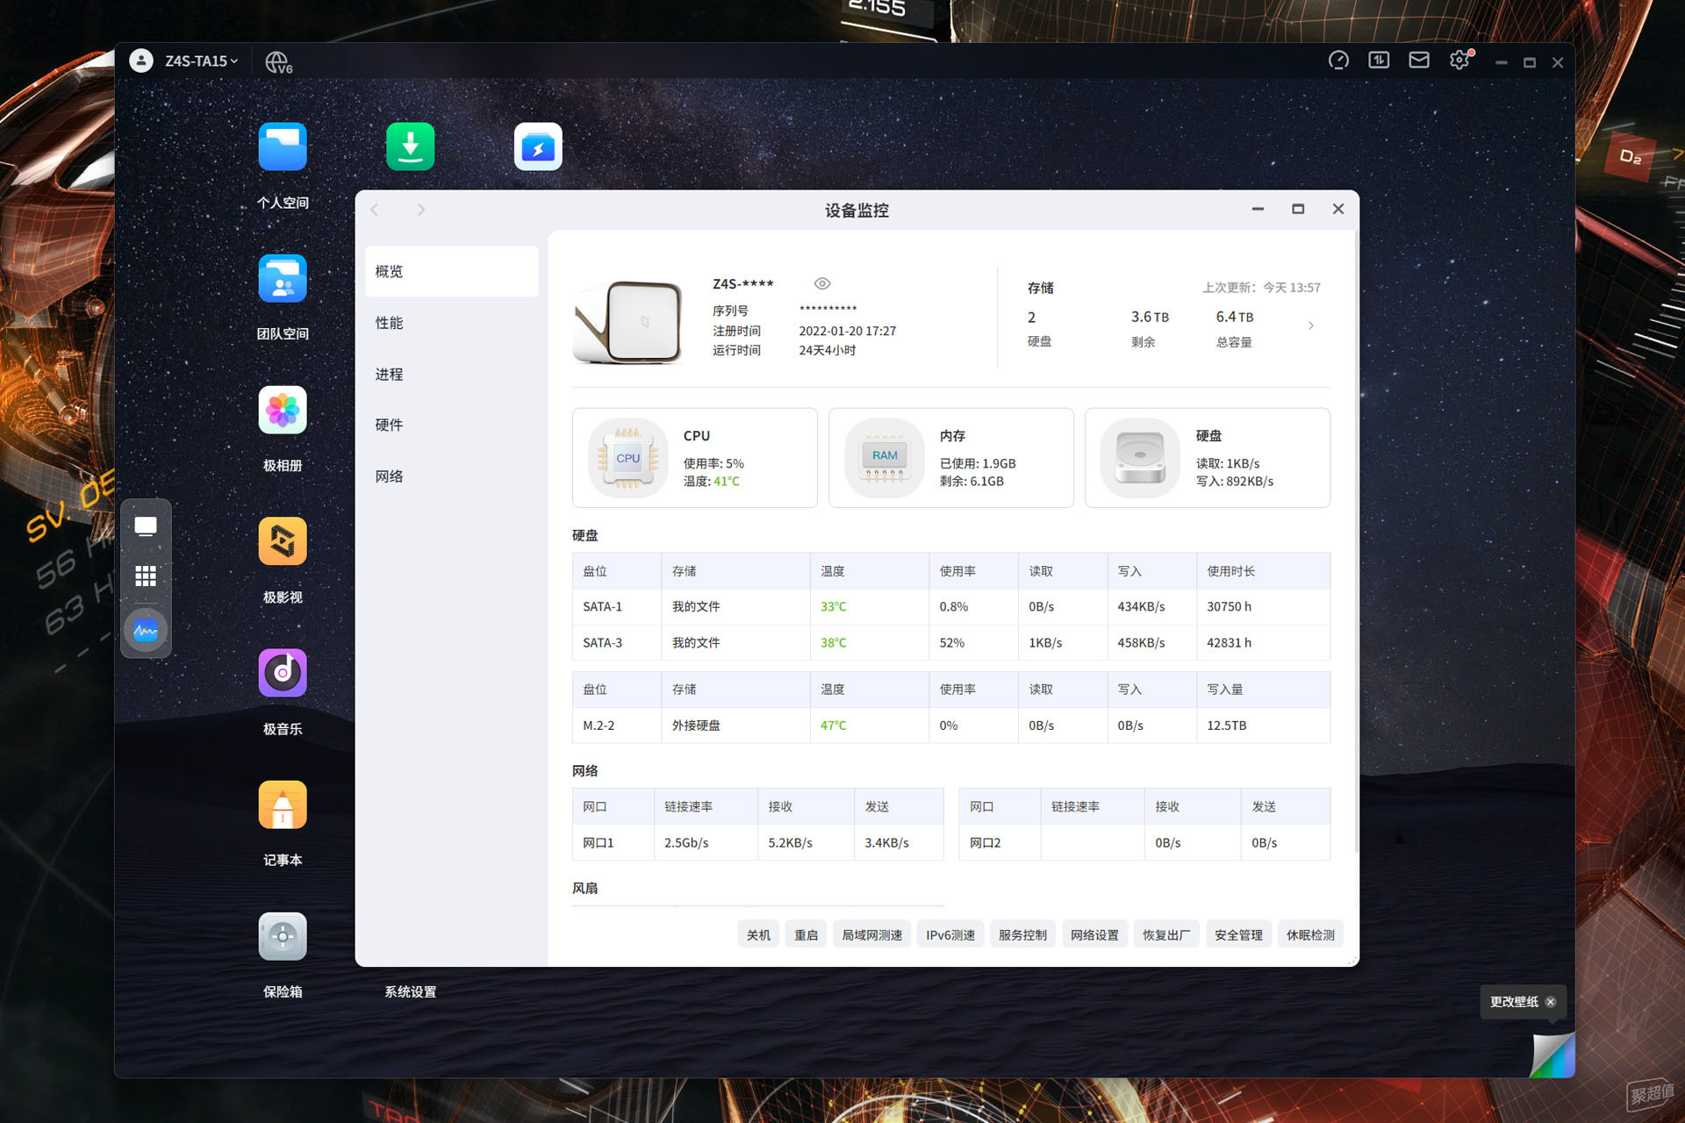
Task: Launch the 极相册 photo album app
Action: coord(283,410)
